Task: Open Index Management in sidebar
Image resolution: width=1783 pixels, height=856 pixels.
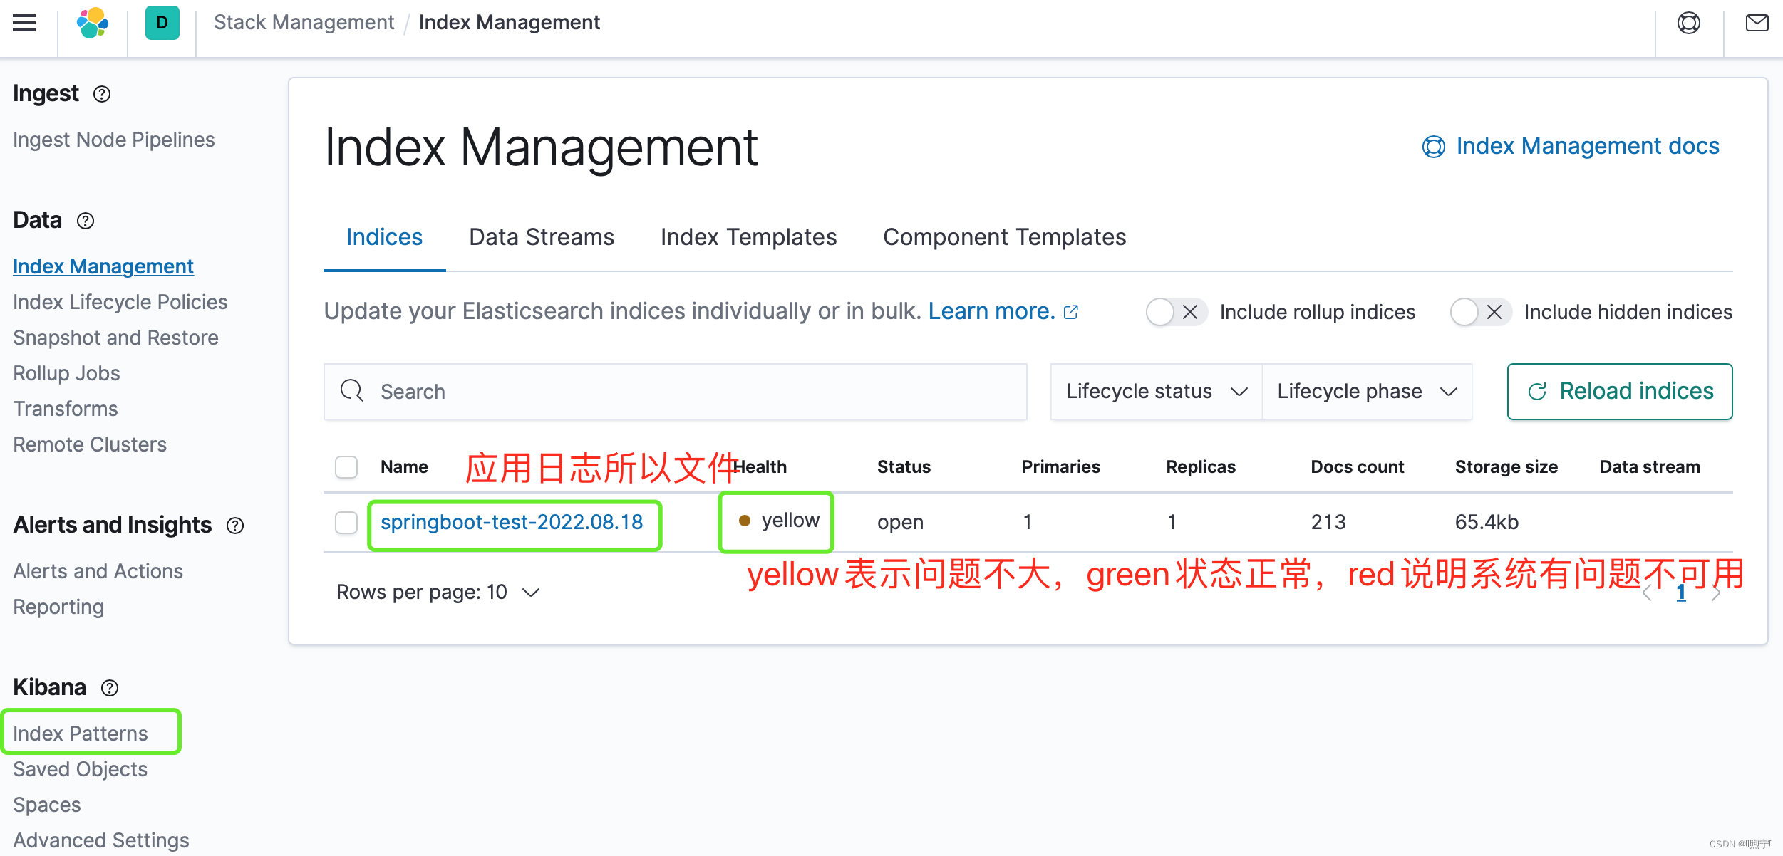Action: tap(103, 266)
